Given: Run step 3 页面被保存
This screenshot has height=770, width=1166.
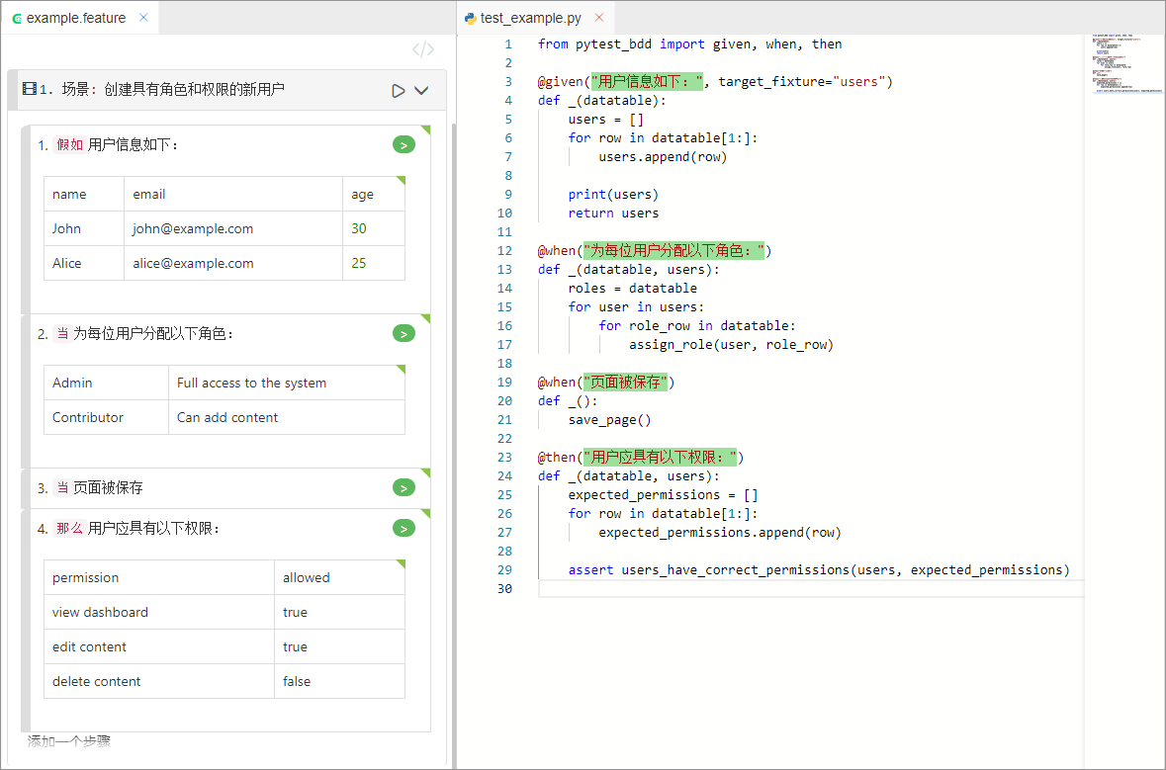Looking at the screenshot, I should coord(404,487).
